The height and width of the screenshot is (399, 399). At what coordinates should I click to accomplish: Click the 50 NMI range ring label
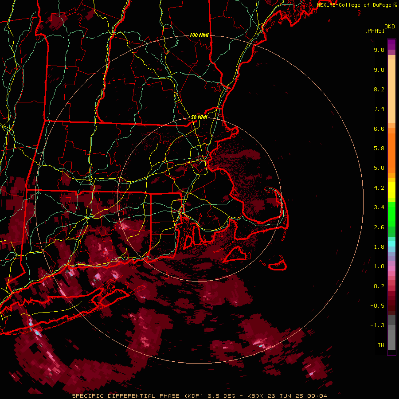(x=199, y=117)
